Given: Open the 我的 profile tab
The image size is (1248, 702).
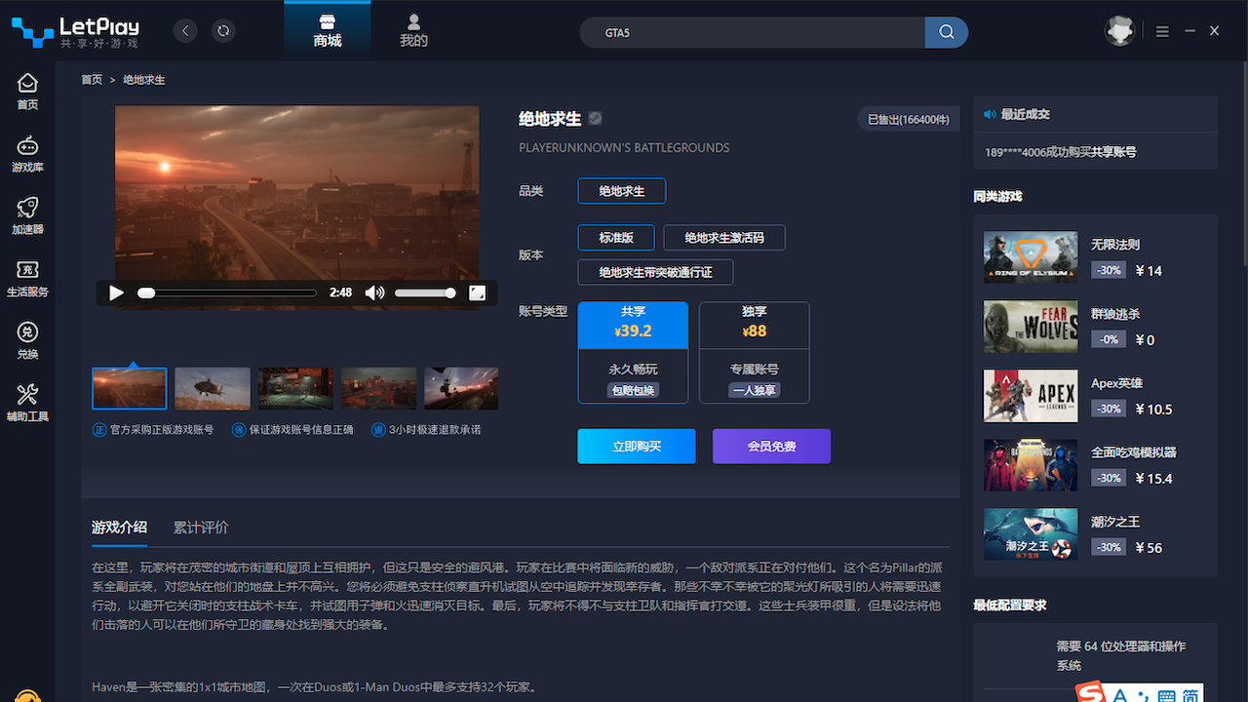Looking at the screenshot, I should (x=413, y=30).
